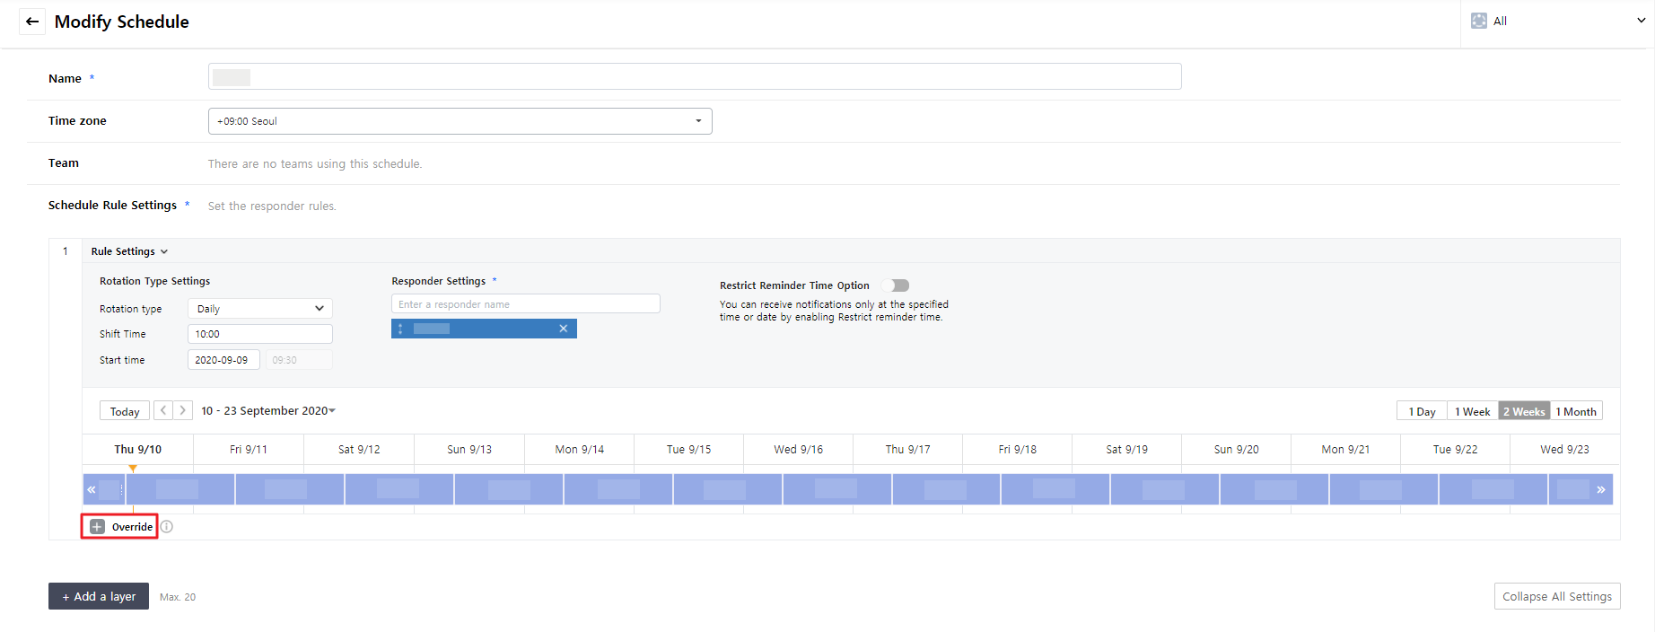Open the date range picker dropdown
Image resolution: width=1655 pixels, height=632 pixels.
(268, 411)
